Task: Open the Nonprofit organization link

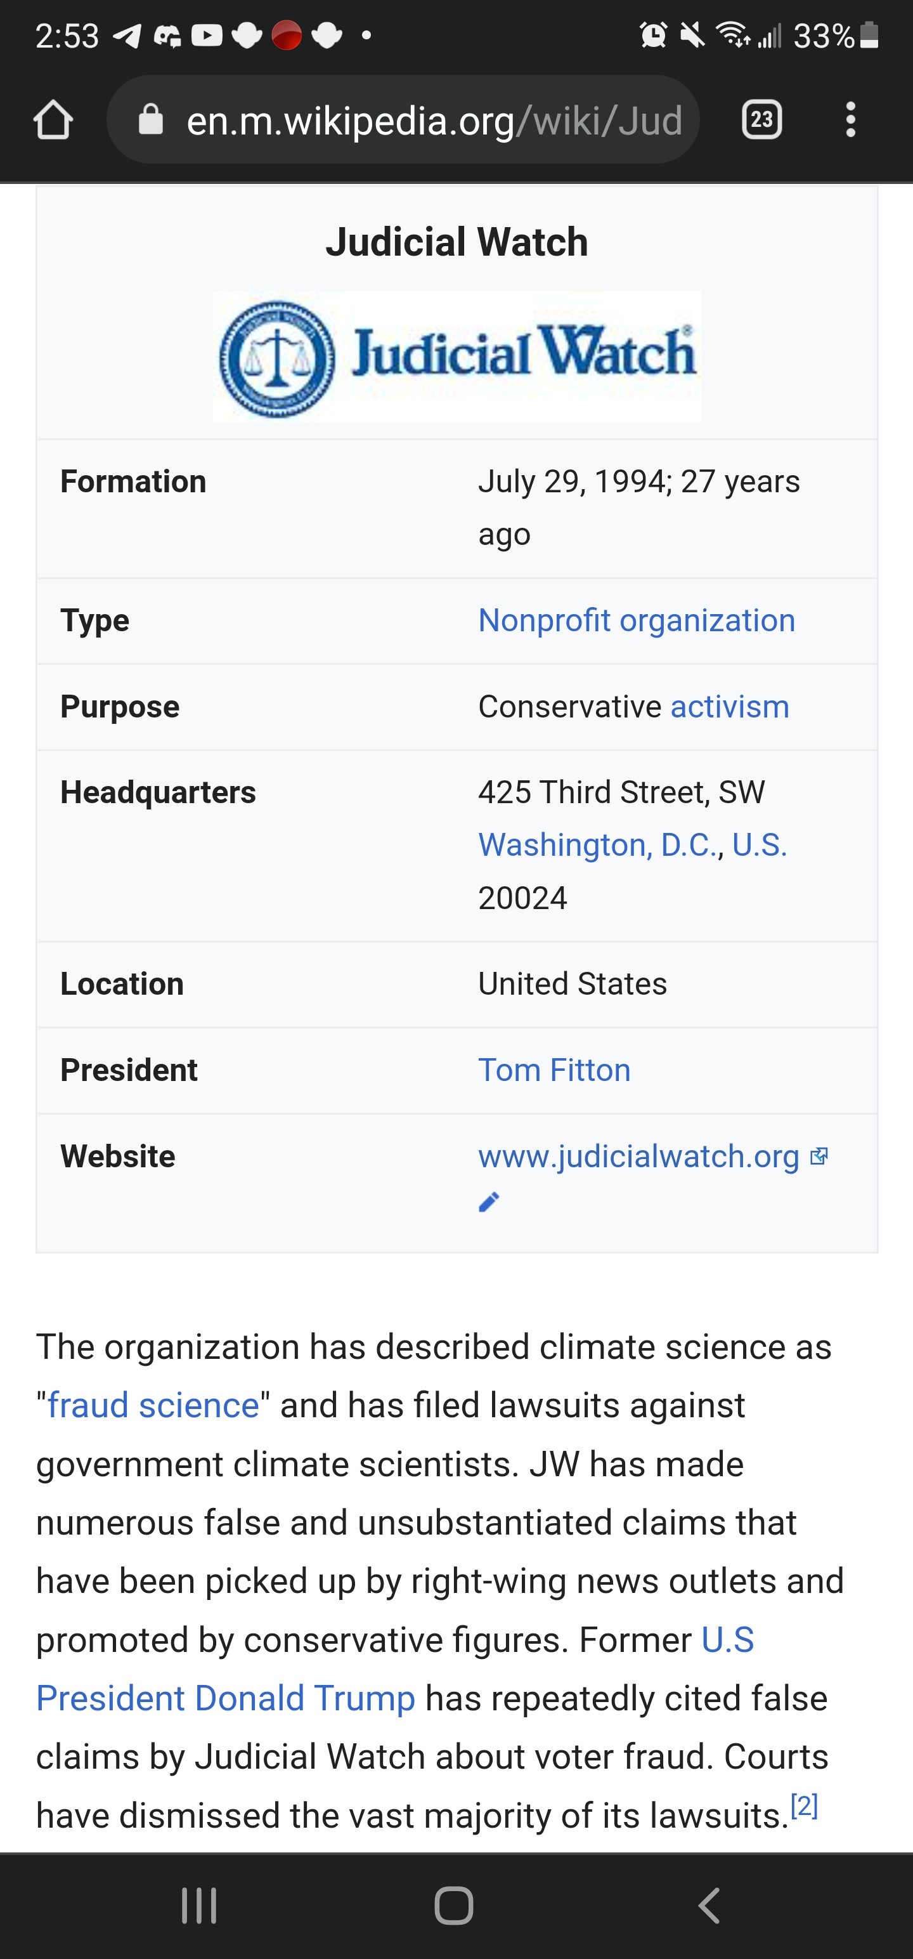Action: tap(637, 620)
